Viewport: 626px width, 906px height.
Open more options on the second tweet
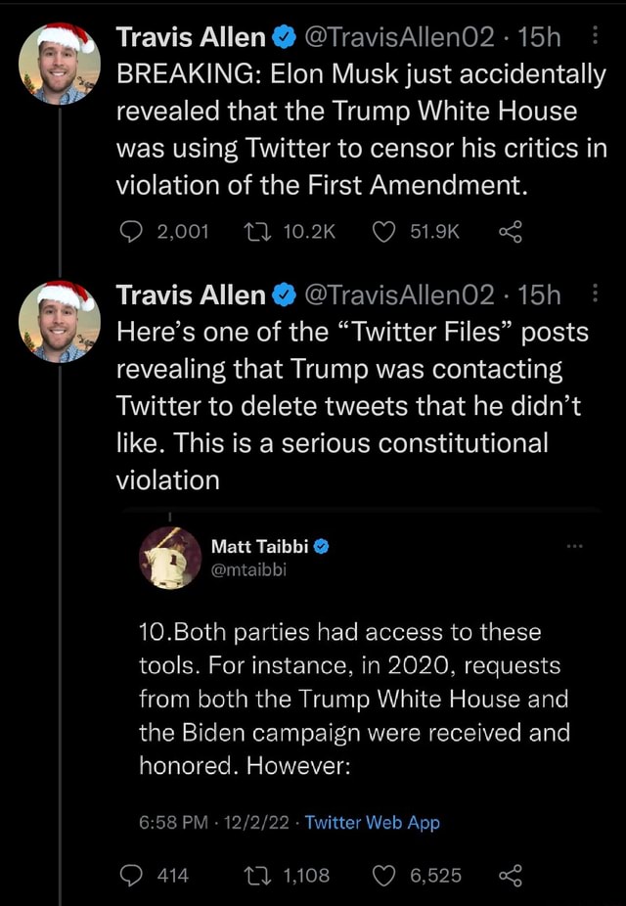[596, 294]
